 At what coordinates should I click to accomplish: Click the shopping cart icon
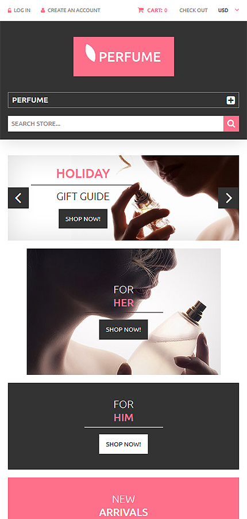pos(141,10)
